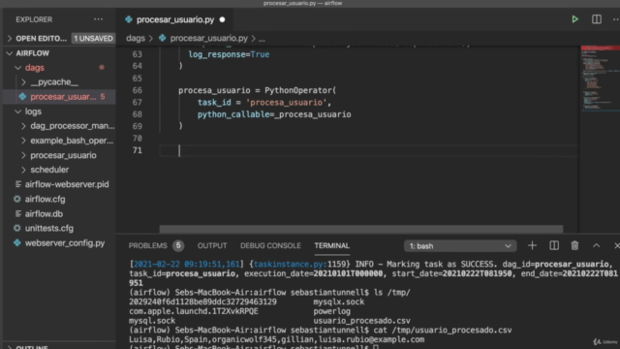The height and width of the screenshot is (349, 620).
Task: Click the breadcrumb ellipsis symbol
Action: point(262,39)
